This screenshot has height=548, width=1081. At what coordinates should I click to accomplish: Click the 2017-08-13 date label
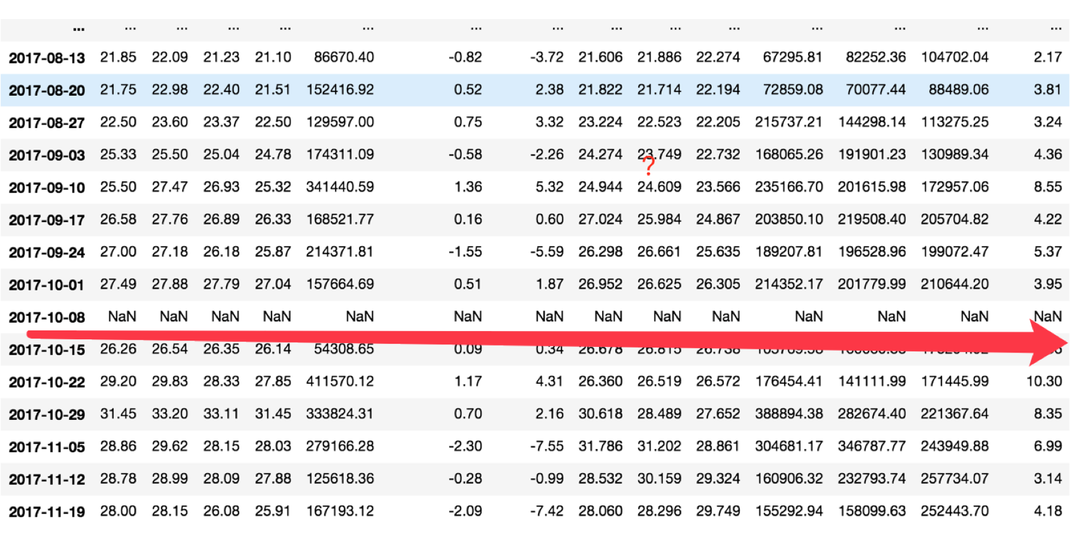(x=47, y=58)
